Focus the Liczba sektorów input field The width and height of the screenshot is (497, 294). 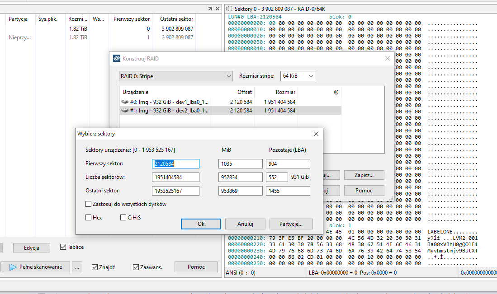click(x=175, y=177)
